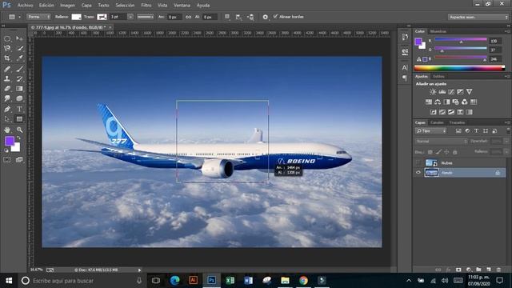Viewport: 512px width, 288px height.
Task: Open the tool preset picker arrow
Action: click(x=19, y=17)
